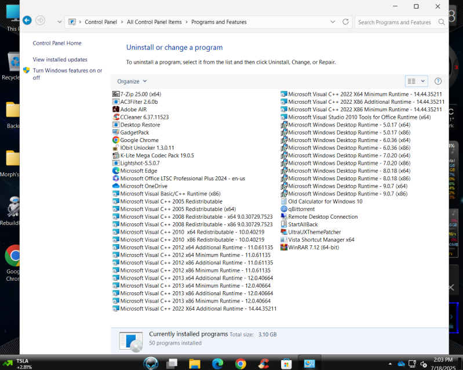Screen dimensions: 463x370
Task: Refresh the Programs and Features list
Action: coord(345,22)
